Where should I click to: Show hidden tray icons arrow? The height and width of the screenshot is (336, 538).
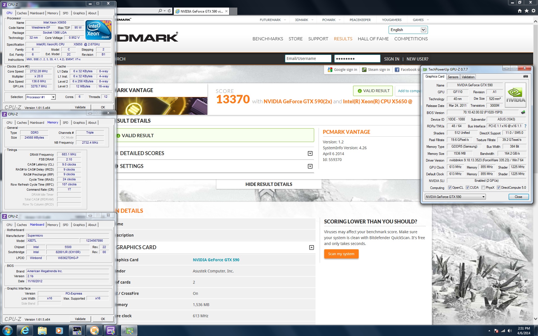point(489,331)
